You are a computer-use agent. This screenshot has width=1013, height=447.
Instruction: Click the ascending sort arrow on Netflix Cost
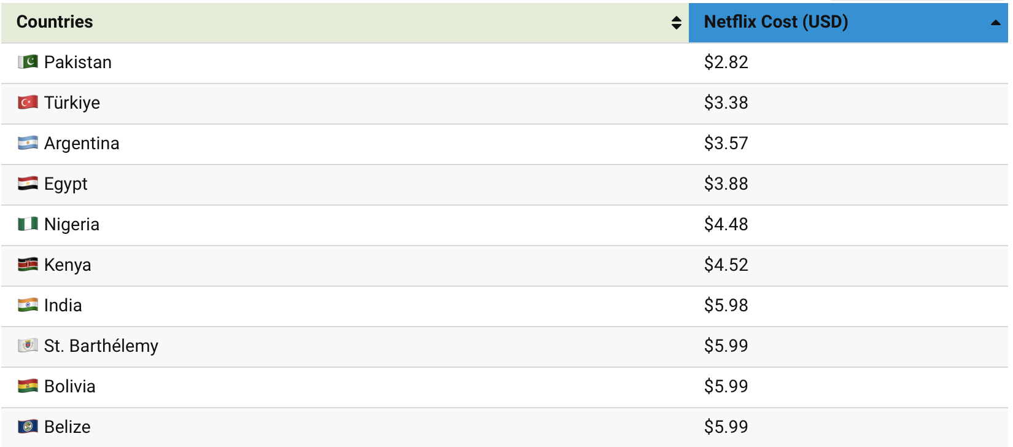pyautogui.click(x=996, y=23)
